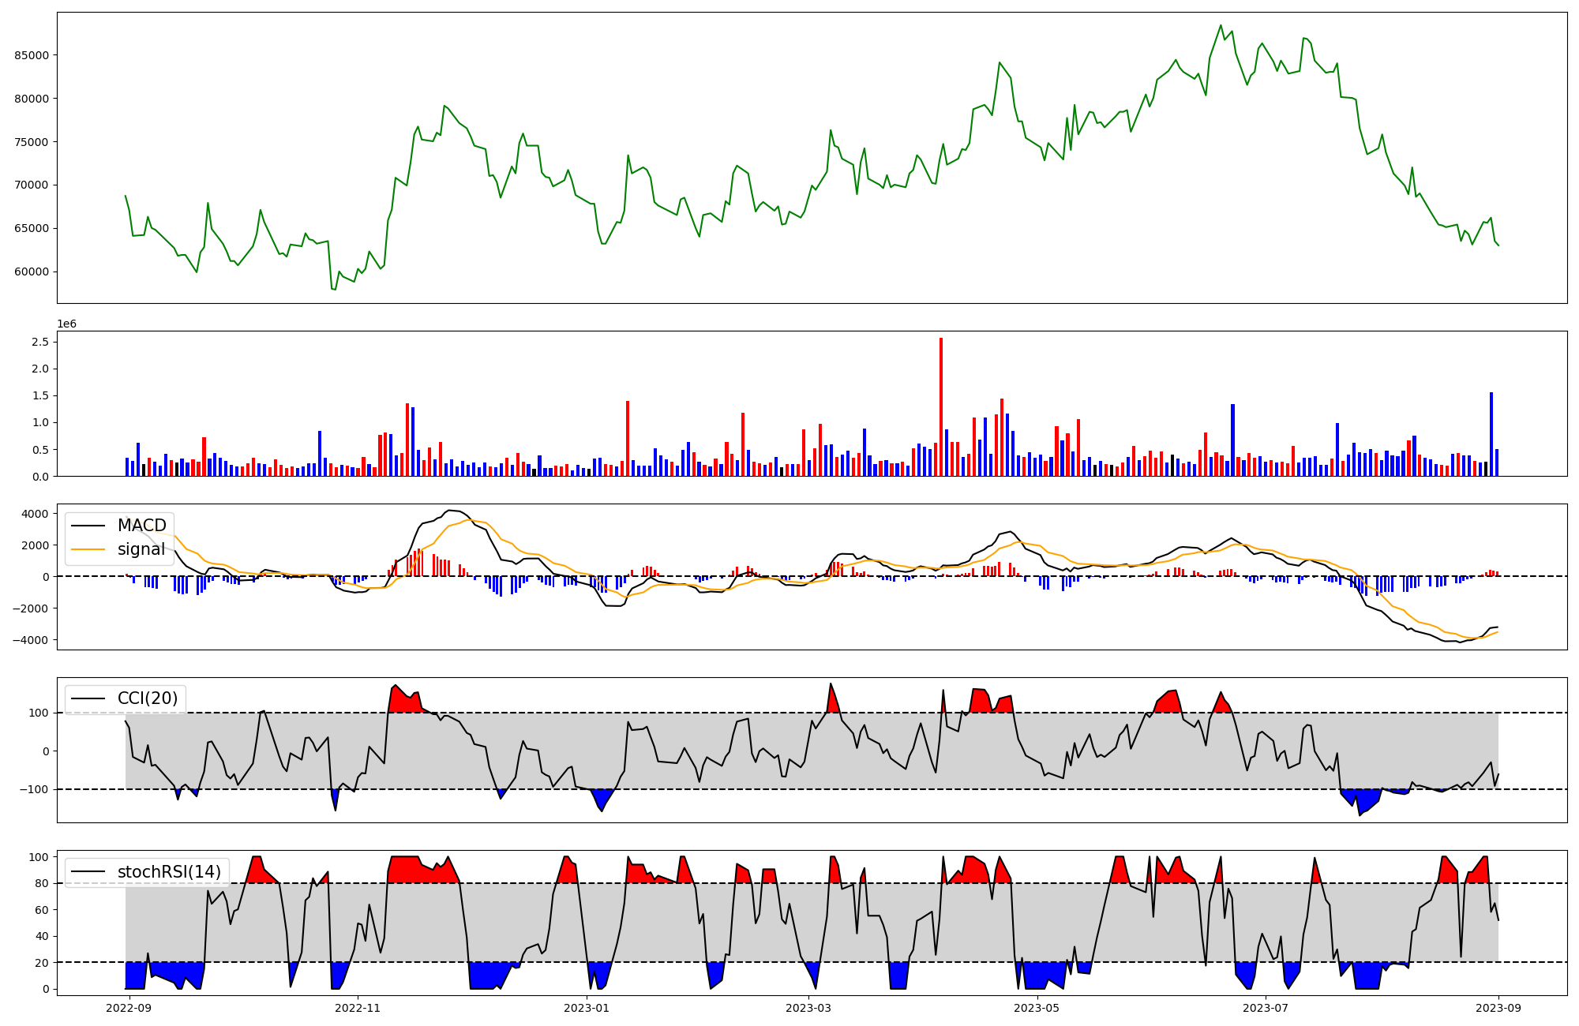Screen dimensions: 1579x1026
Task: Click the MACD legend entry
Action: [x=141, y=526]
